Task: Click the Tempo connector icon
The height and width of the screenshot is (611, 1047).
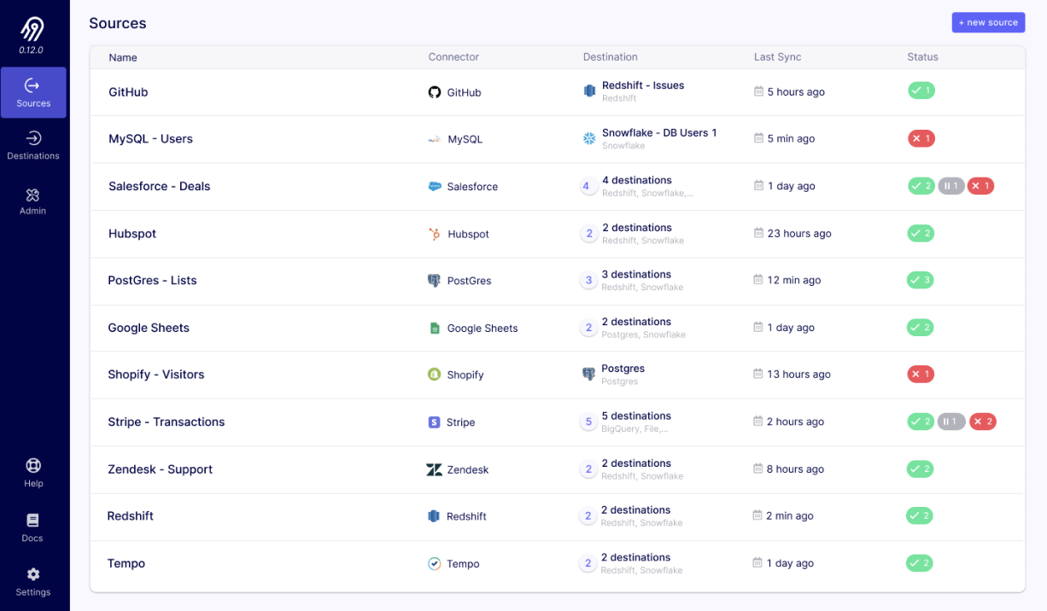Action: (435, 563)
